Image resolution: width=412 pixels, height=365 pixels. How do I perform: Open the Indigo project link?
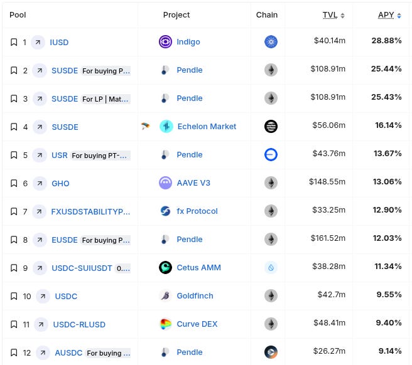pos(188,42)
